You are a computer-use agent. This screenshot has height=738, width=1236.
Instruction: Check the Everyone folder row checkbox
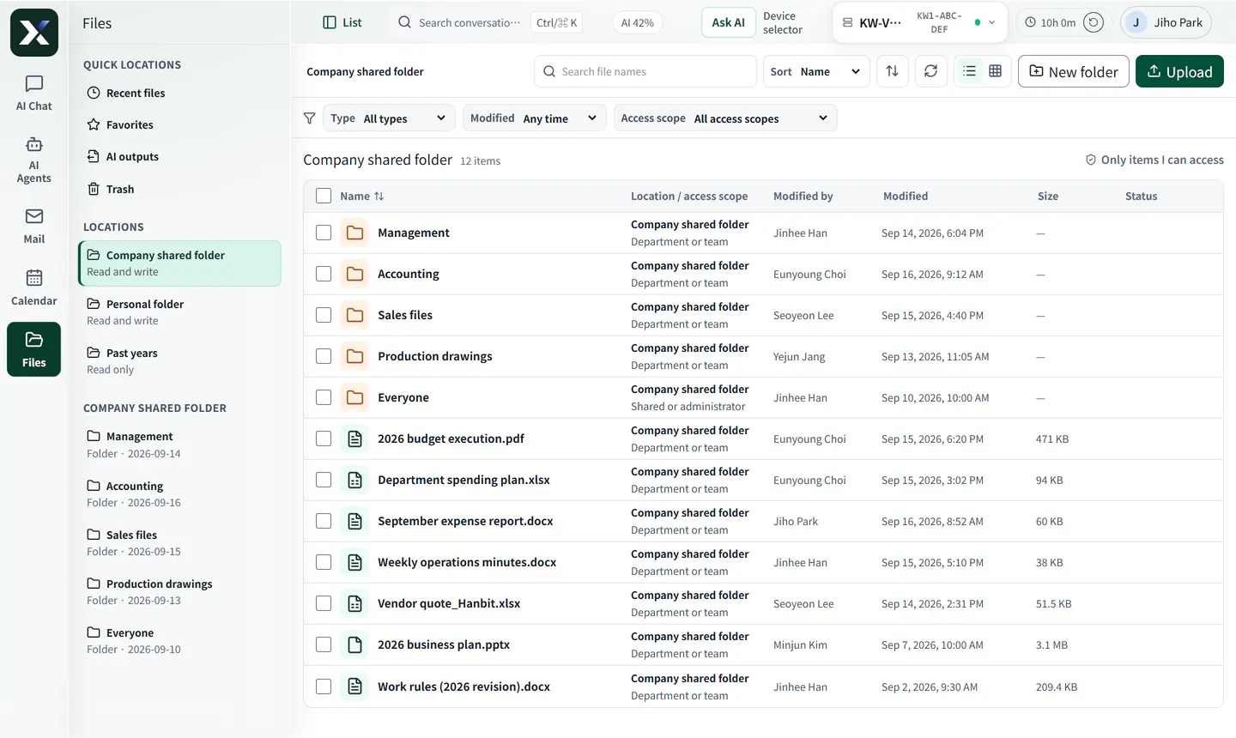[x=324, y=397]
